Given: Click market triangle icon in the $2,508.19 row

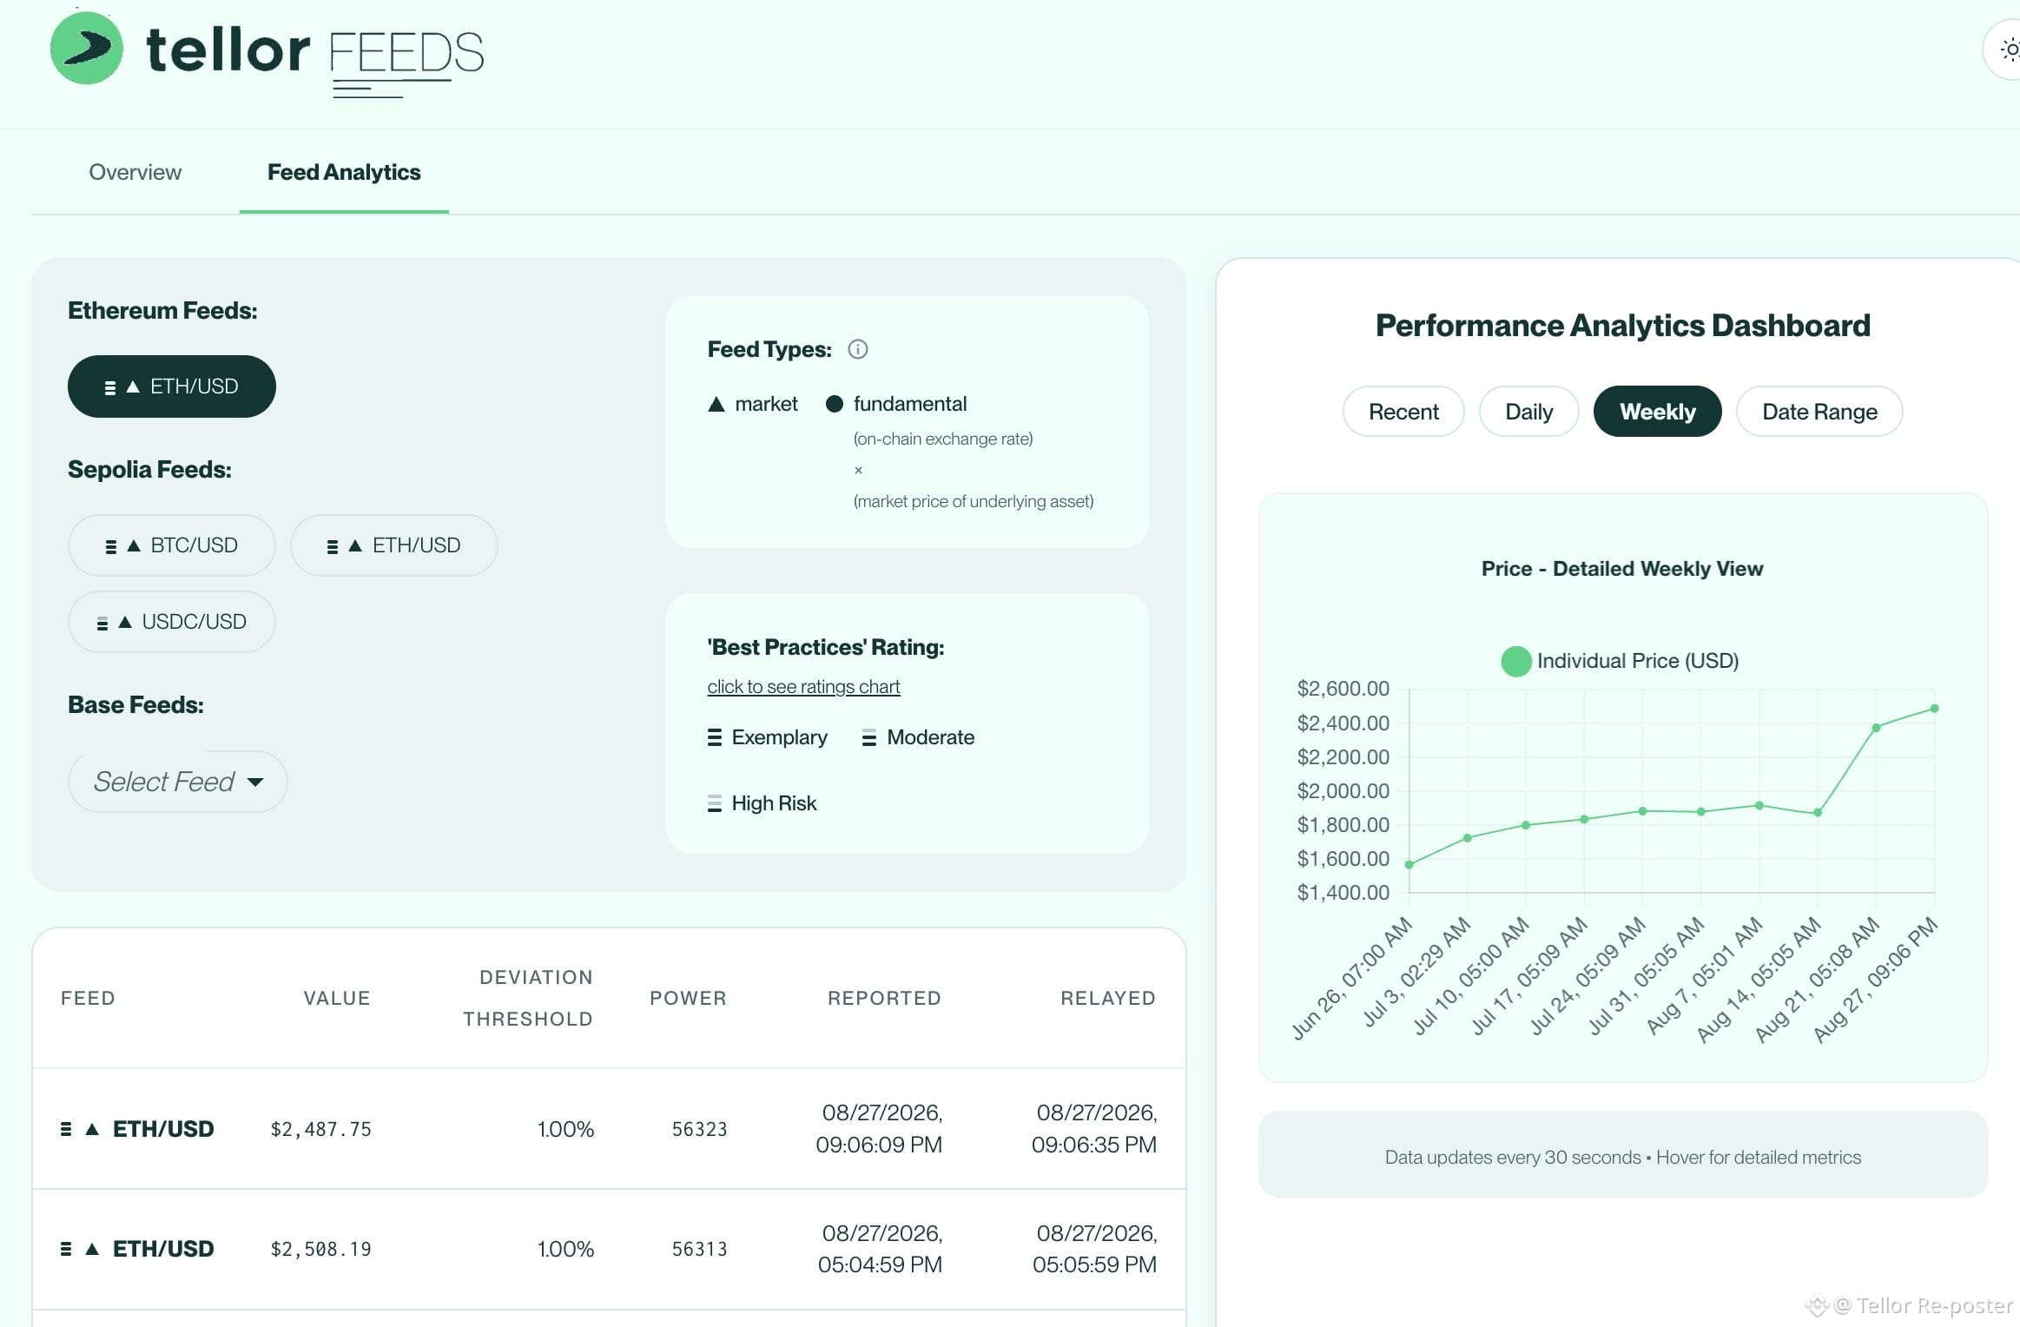Looking at the screenshot, I should [92, 1249].
